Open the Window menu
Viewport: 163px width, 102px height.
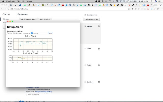point(29,1)
